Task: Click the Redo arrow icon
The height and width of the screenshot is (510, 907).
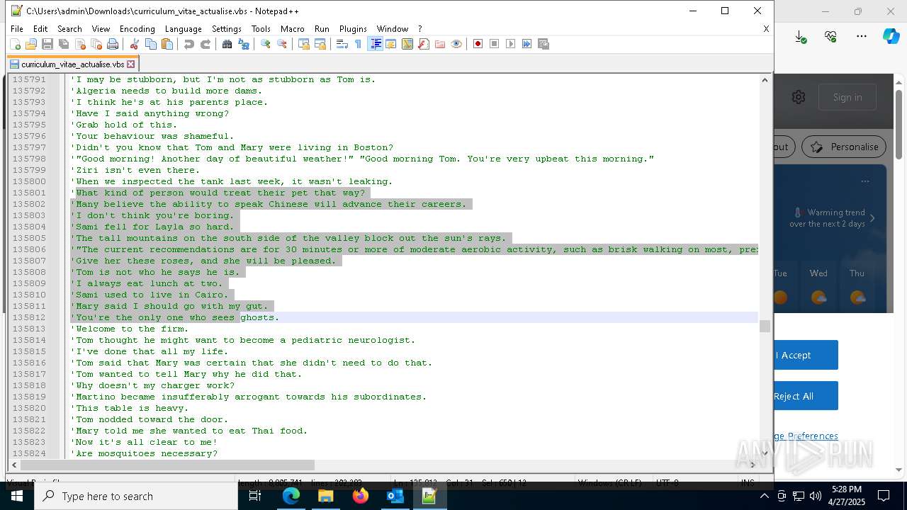Action: (x=205, y=44)
